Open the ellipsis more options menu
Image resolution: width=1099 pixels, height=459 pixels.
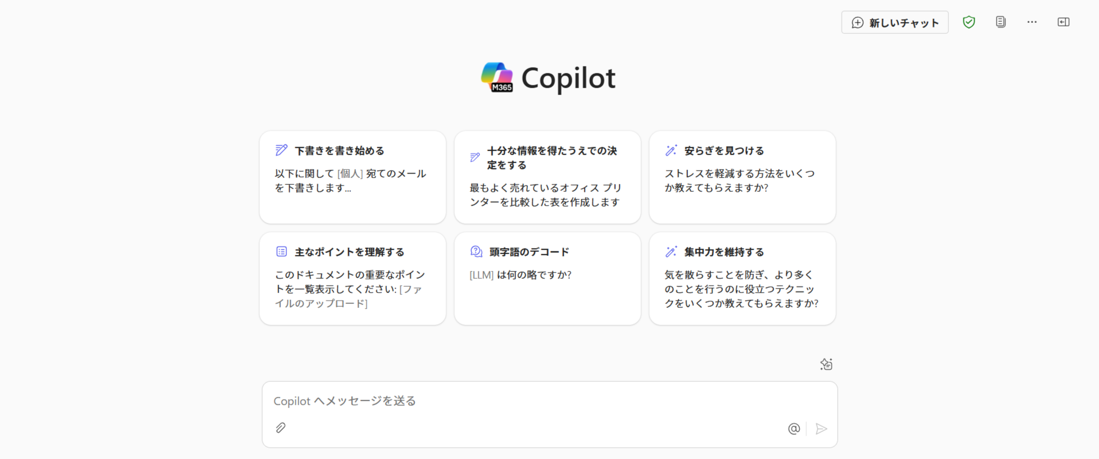[1032, 22]
